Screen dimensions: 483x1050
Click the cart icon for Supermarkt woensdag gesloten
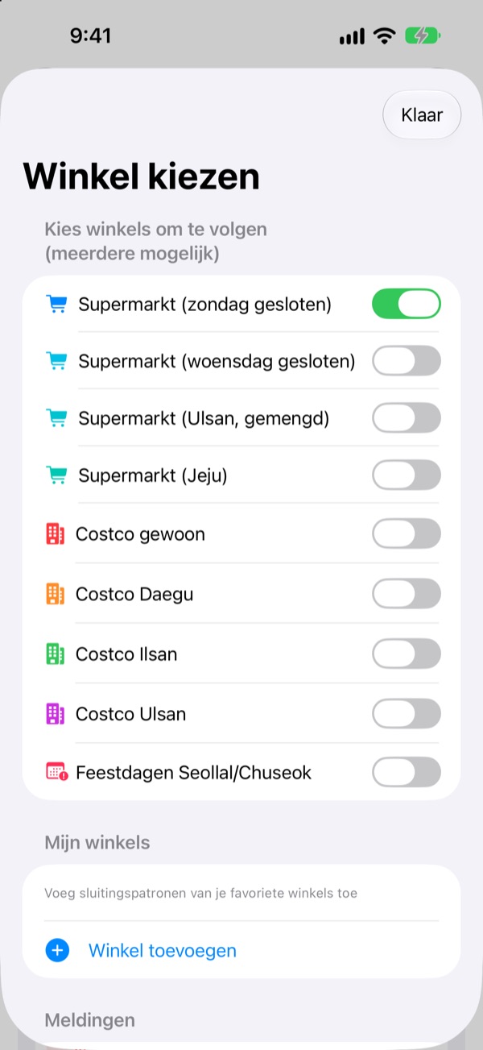pos(56,361)
